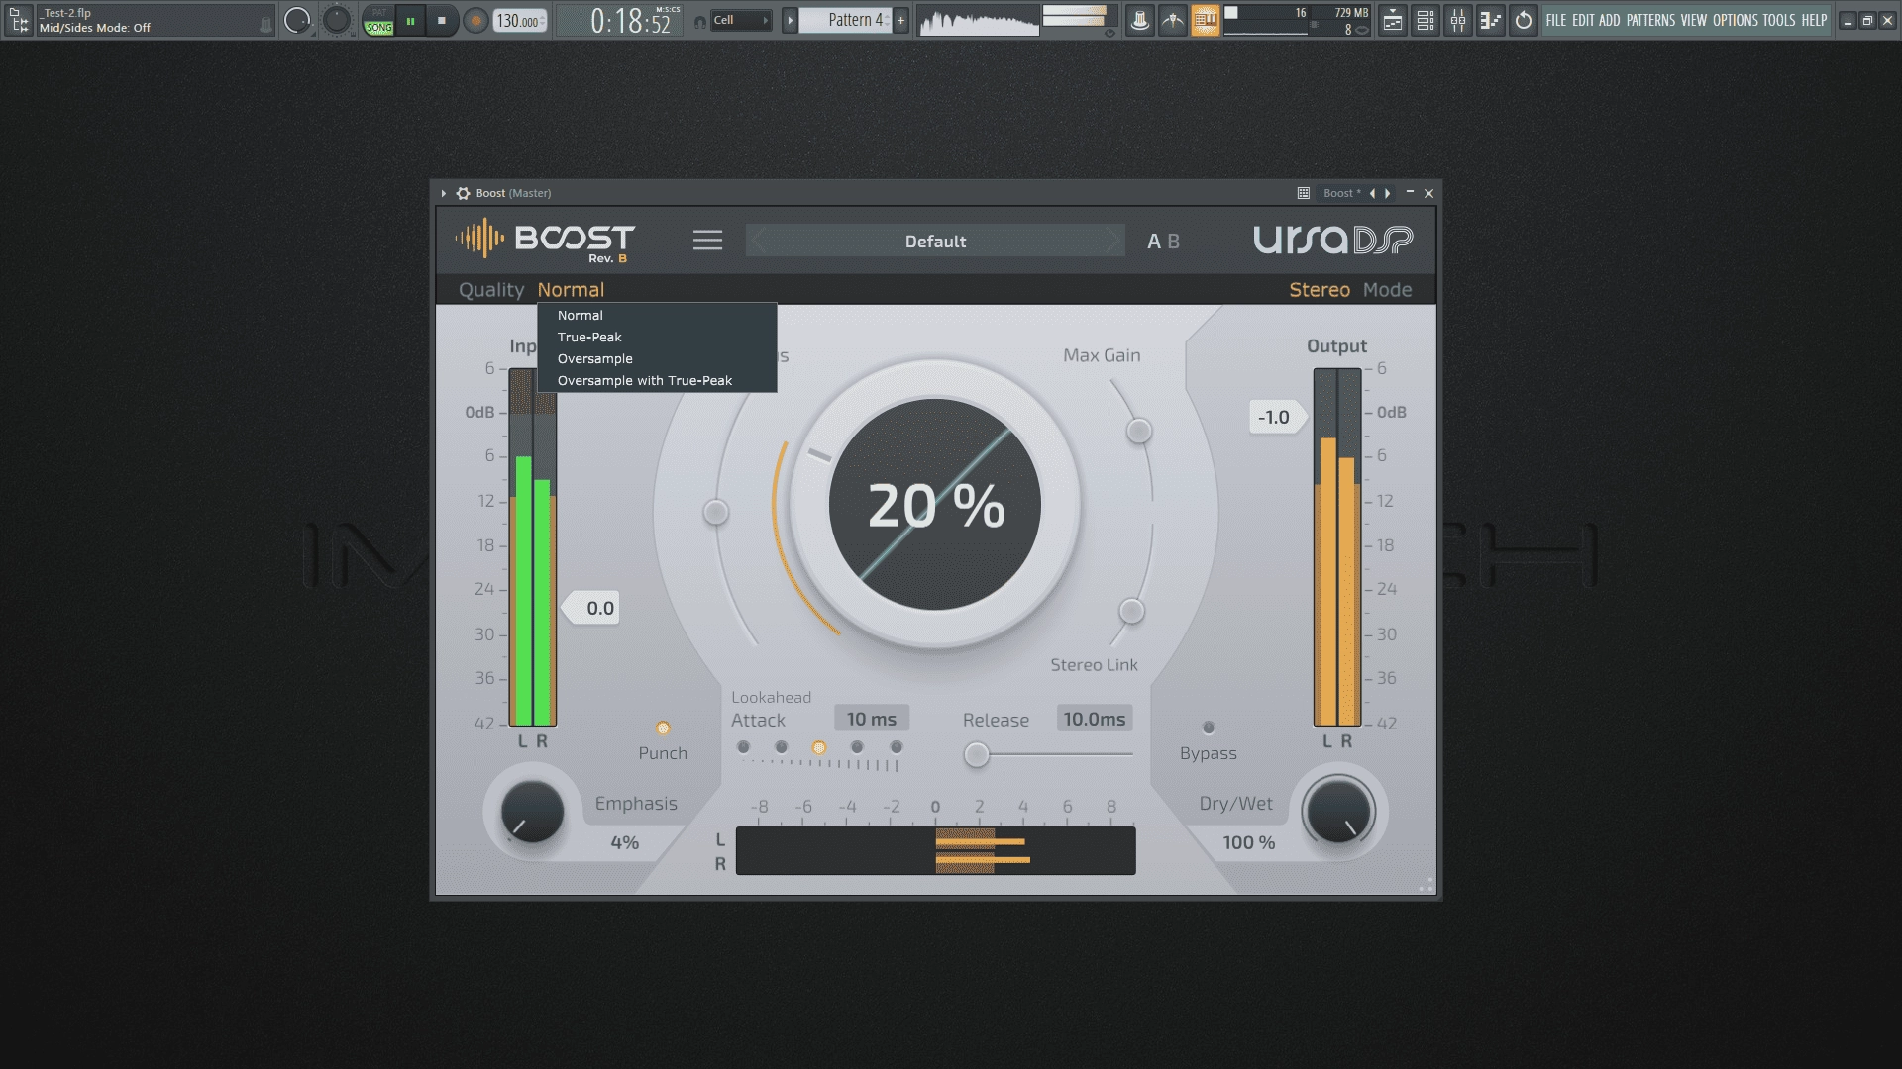Click the headphone icon beside Cell dropdown
The image size is (1902, 1069).
(700, 21)
